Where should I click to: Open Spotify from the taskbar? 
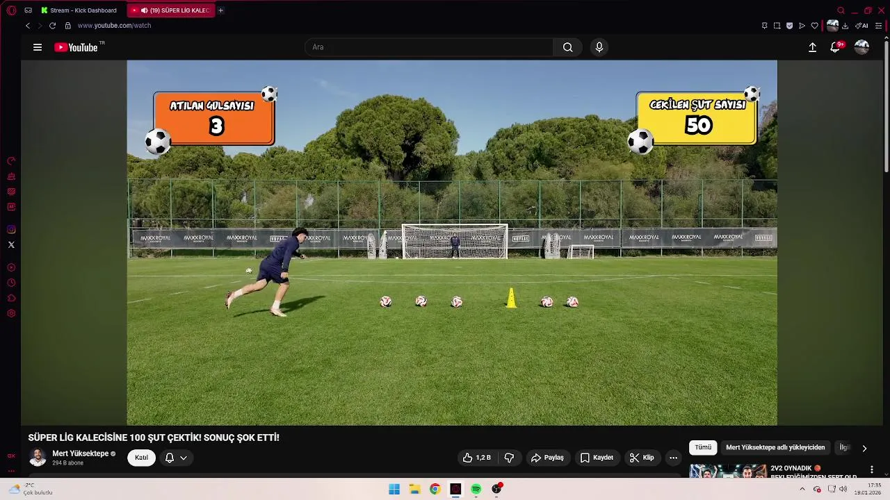[x=476, y=489]
